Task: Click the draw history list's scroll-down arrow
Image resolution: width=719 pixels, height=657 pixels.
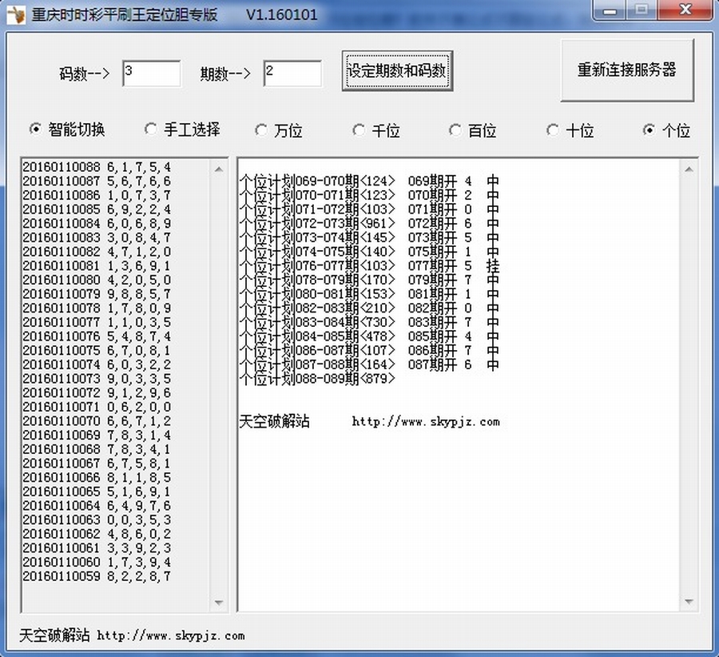Action: pyautogui.click(x=220, y=603)
